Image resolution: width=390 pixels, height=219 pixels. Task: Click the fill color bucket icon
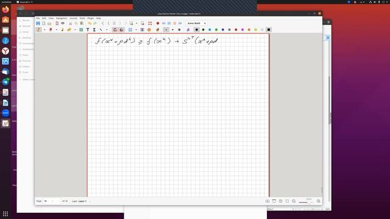tap(188, 30)
